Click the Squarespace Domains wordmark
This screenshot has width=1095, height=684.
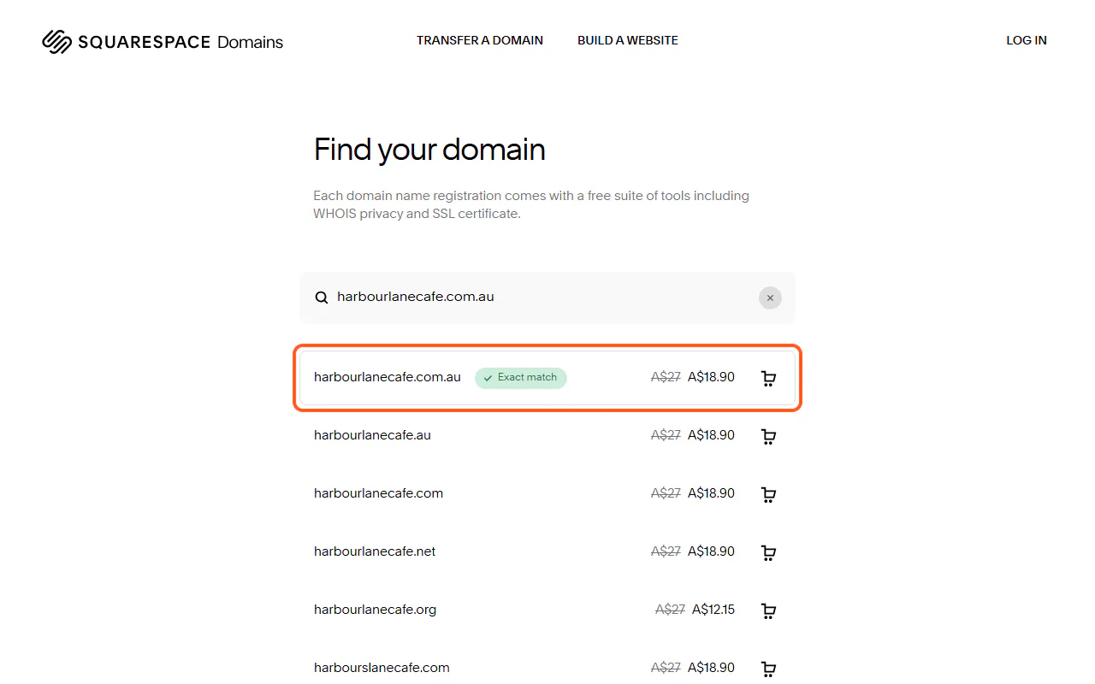pos(181,41)
